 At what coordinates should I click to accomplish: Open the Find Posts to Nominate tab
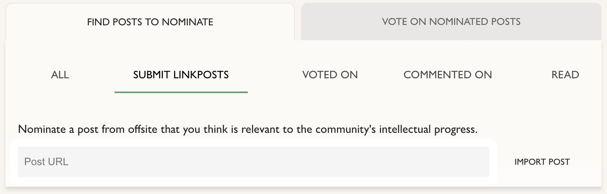(150, 22)
